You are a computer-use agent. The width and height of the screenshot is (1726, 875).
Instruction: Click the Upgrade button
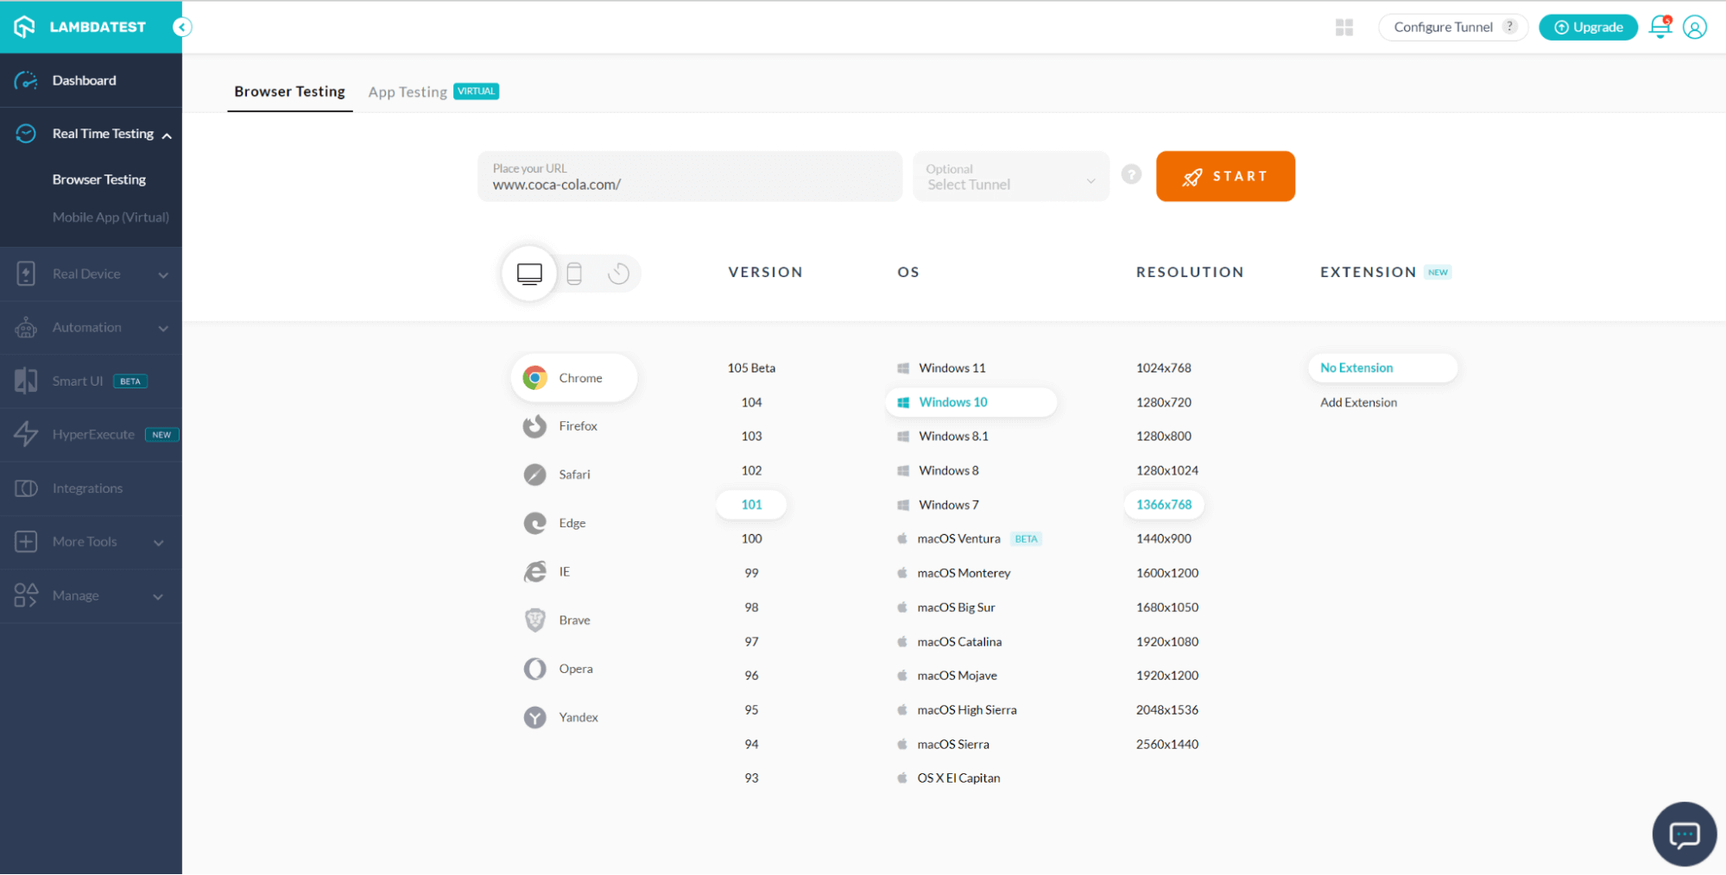pyautogui.click(x=1588, y=28)
